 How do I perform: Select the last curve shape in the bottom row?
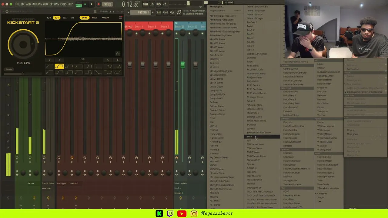point(118,72)
